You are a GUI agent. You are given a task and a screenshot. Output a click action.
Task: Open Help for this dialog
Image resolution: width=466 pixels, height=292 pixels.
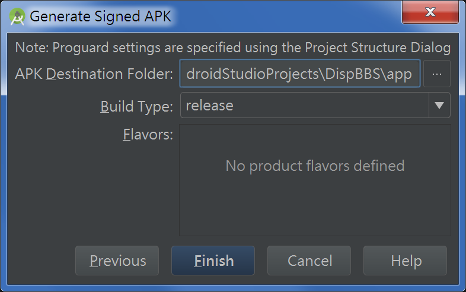(406, 261)
